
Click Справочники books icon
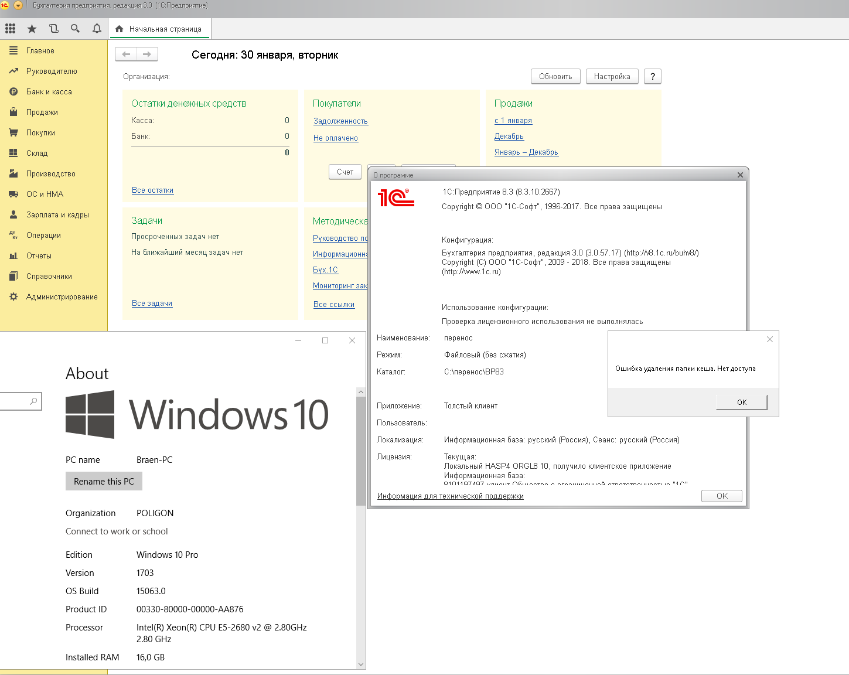point(13,276)
